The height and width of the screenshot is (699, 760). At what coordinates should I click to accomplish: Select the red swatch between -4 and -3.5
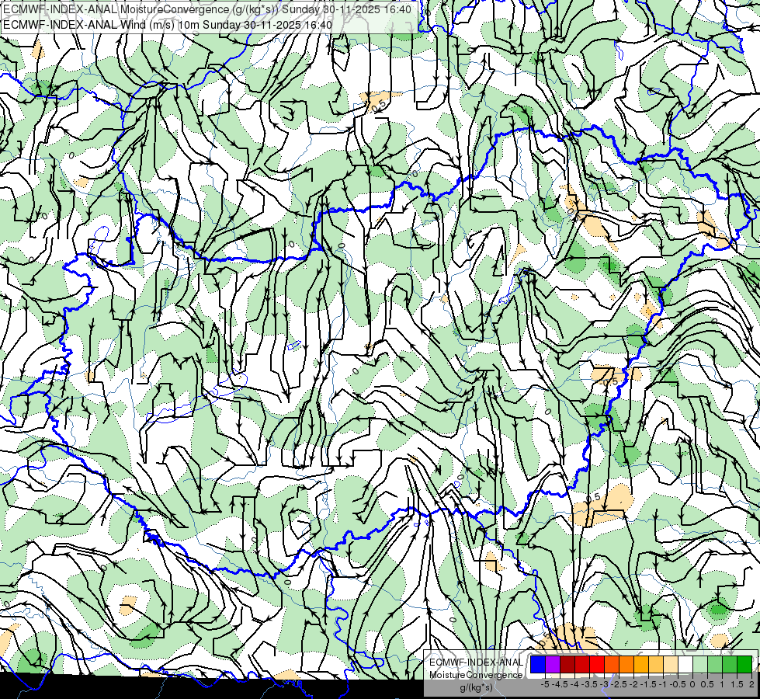pos(582,664)
